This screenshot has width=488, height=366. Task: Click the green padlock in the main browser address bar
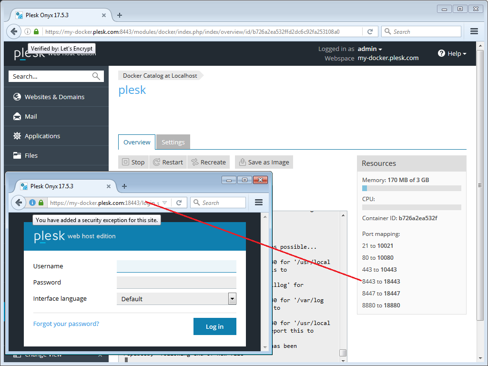[36, 31]
